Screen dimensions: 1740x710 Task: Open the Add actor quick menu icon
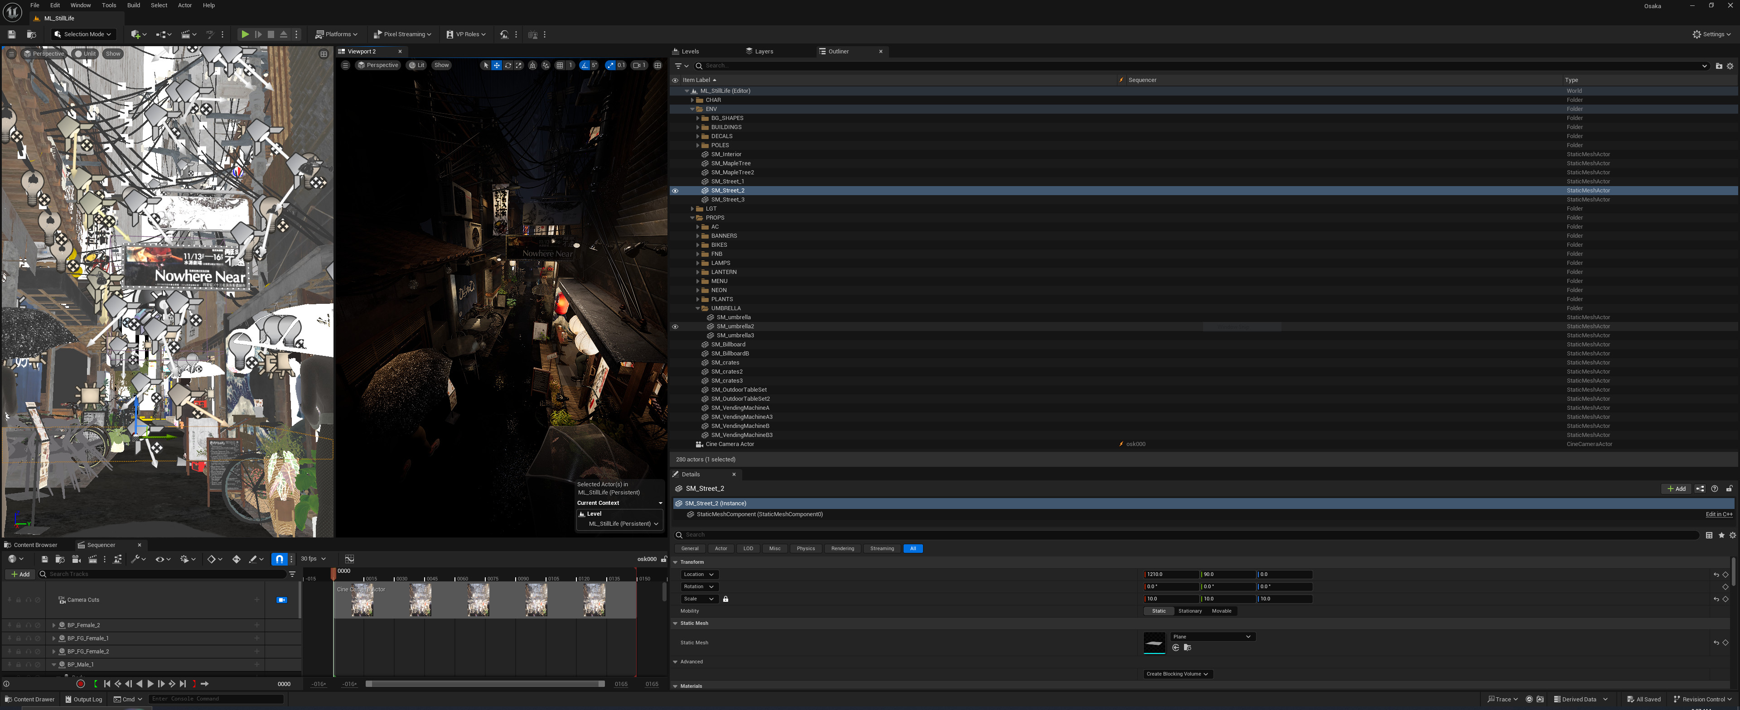pos(139,34)
